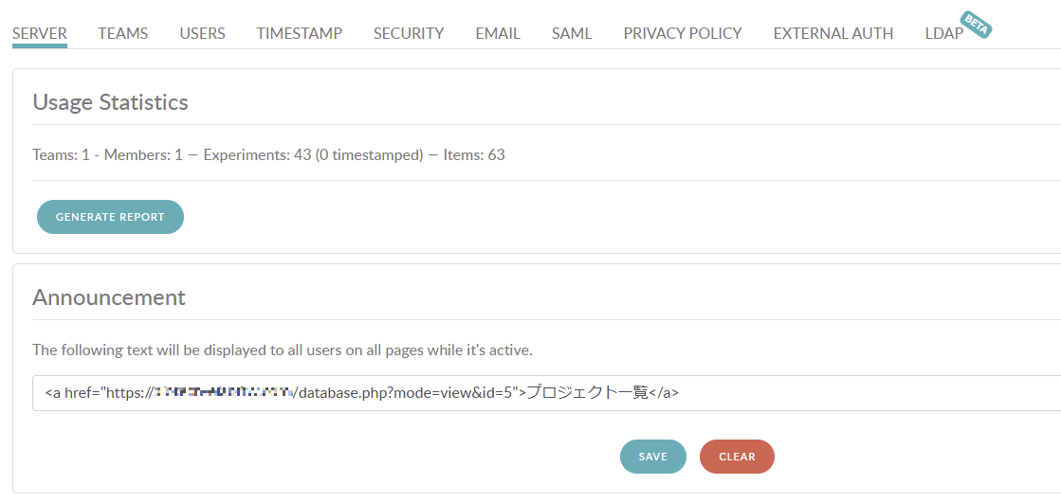The width and height of the screenshot is (1061, 503).
Task: Open the LDAP tab
Action: point(943,33)
